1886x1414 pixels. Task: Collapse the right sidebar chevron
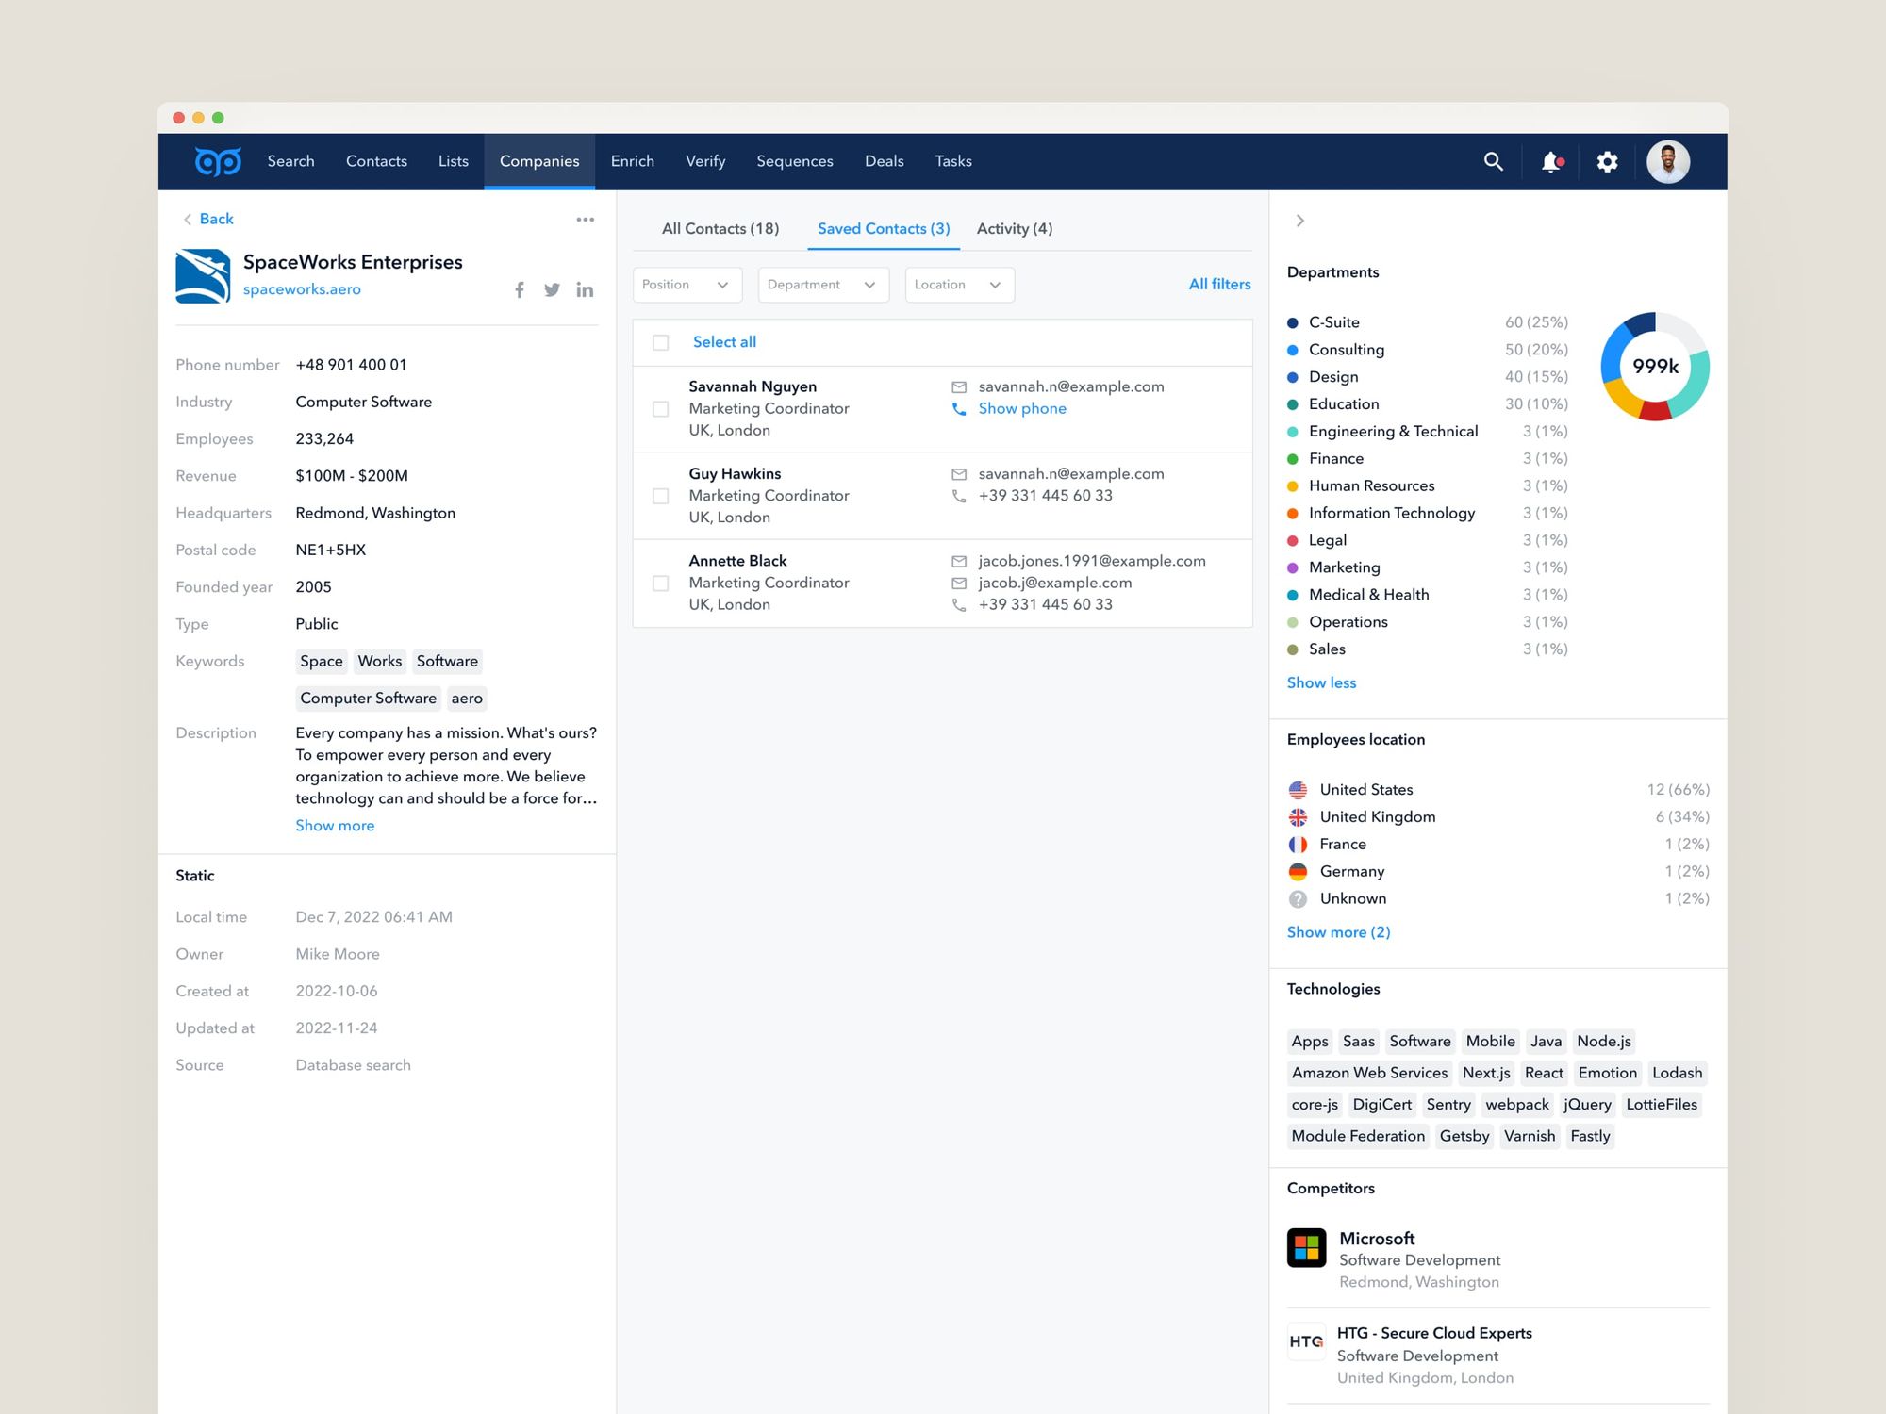coord(1299,221)
